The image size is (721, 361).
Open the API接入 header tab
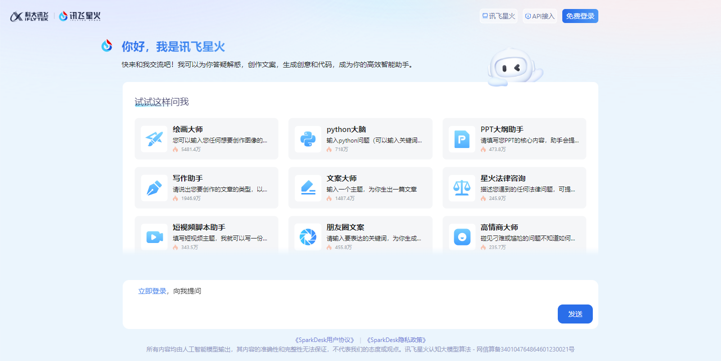pos(540,16)
